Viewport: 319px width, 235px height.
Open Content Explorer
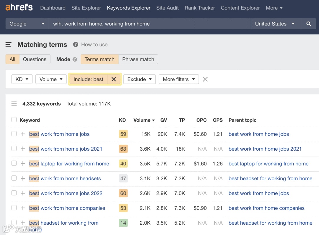(x=240, y=8)
